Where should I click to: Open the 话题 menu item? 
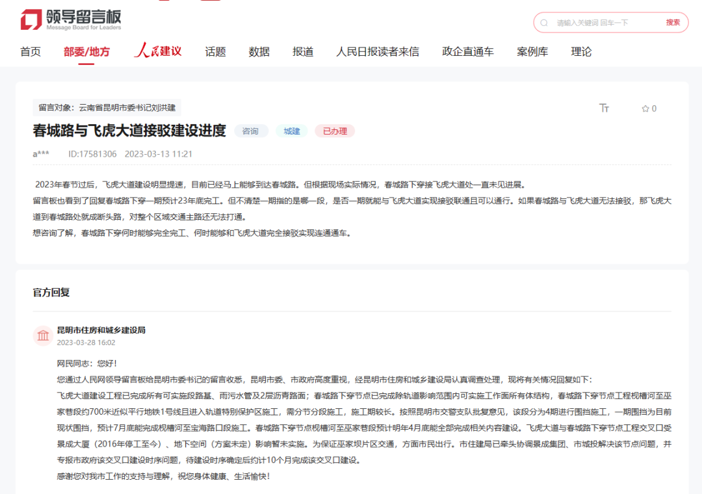(x=215, y=51)
